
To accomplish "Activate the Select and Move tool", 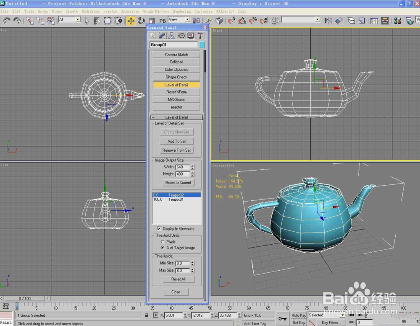I will pos(131,21).
